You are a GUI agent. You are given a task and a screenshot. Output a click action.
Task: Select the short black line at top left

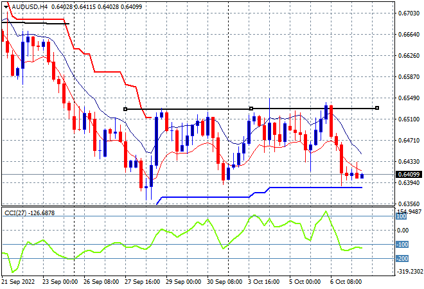click(35, 23)
